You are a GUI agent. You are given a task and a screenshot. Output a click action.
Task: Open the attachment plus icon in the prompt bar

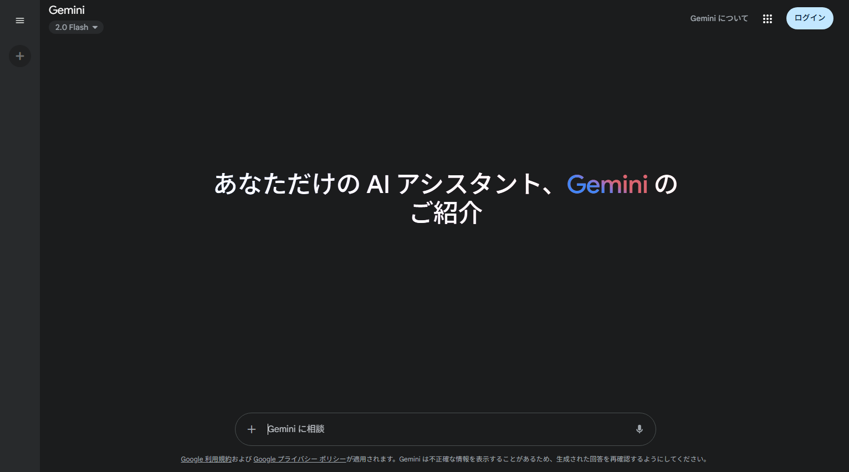coord(252,429)
